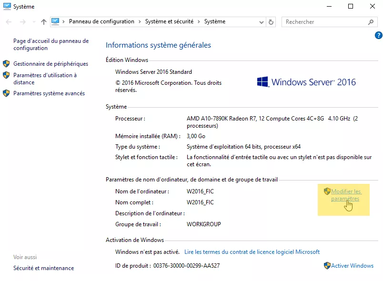The height and width of the screenshot is (281, 383).
Task: Open Gestionnaire de périphériques
Action: pyautogui.click(x=50, y=64)
